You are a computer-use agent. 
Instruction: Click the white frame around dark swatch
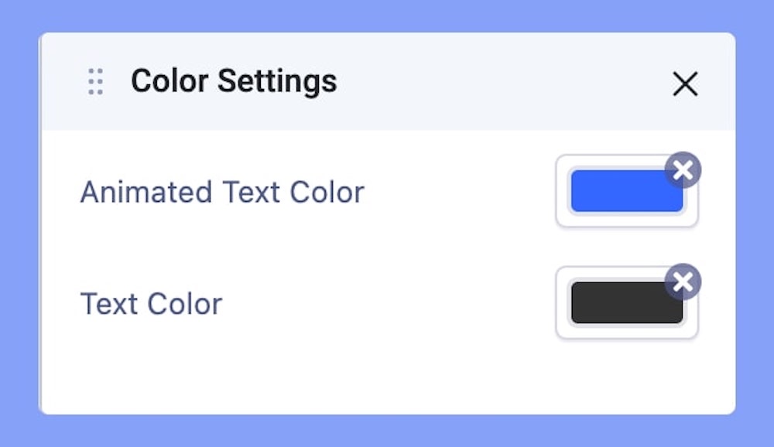pyautogui.click(x=562, y=330)
